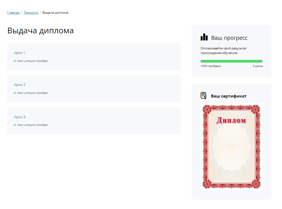This screenshot has width=282, height=209.
Task: Click the 3 урока label
Action: pyautogui.click(x=258, y=66)
